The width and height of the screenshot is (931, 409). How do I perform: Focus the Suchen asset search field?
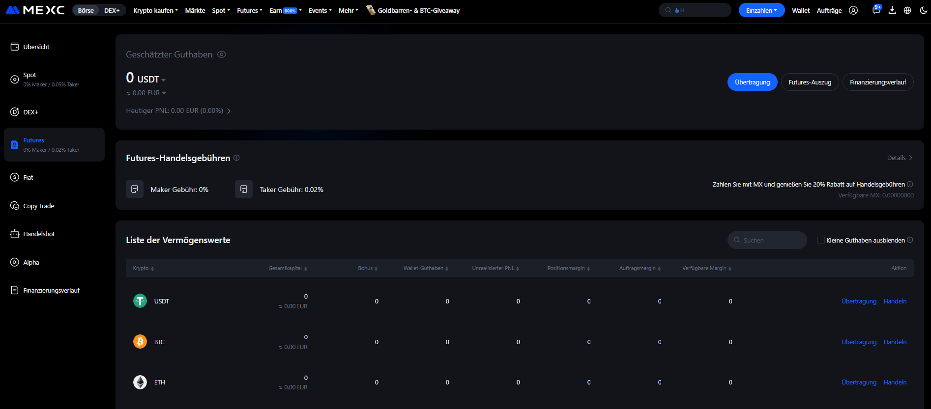tap(767, 240)
